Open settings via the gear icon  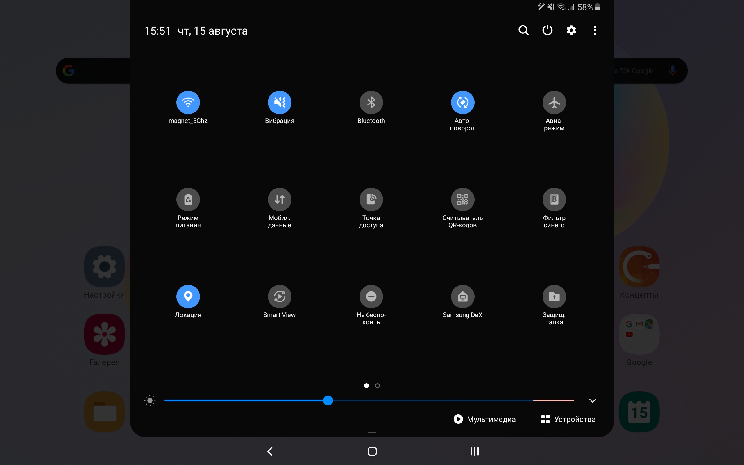click(571, 31)
